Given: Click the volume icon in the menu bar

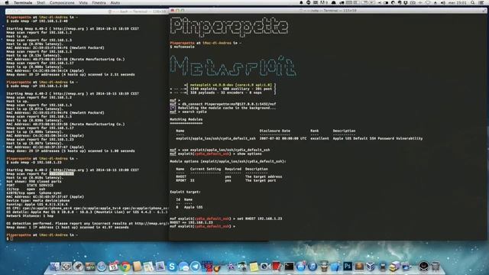Looking at the screenshot, I should tap(443, 2).
